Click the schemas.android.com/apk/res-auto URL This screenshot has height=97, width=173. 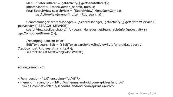(80, 86)
